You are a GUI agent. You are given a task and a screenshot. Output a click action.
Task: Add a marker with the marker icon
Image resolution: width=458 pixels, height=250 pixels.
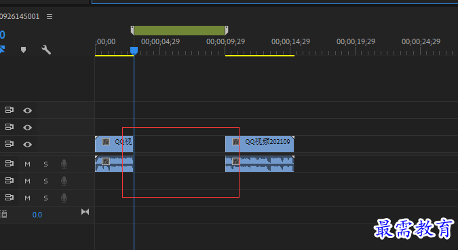coord(23,50)
